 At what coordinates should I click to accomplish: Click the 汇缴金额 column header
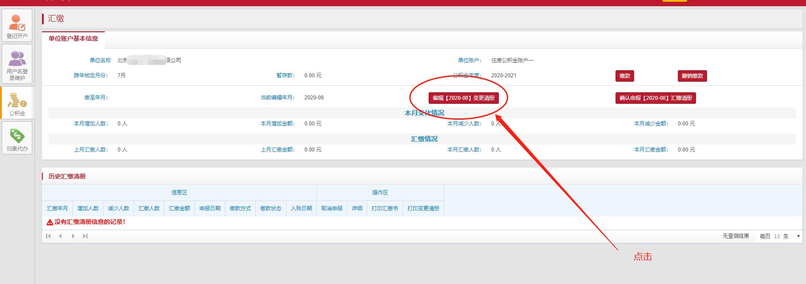[179, 208]
